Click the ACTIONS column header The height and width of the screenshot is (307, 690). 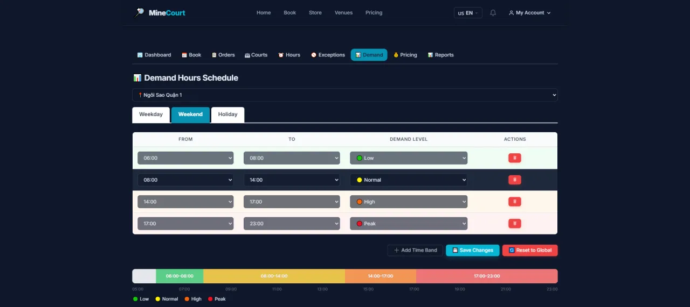515,139
